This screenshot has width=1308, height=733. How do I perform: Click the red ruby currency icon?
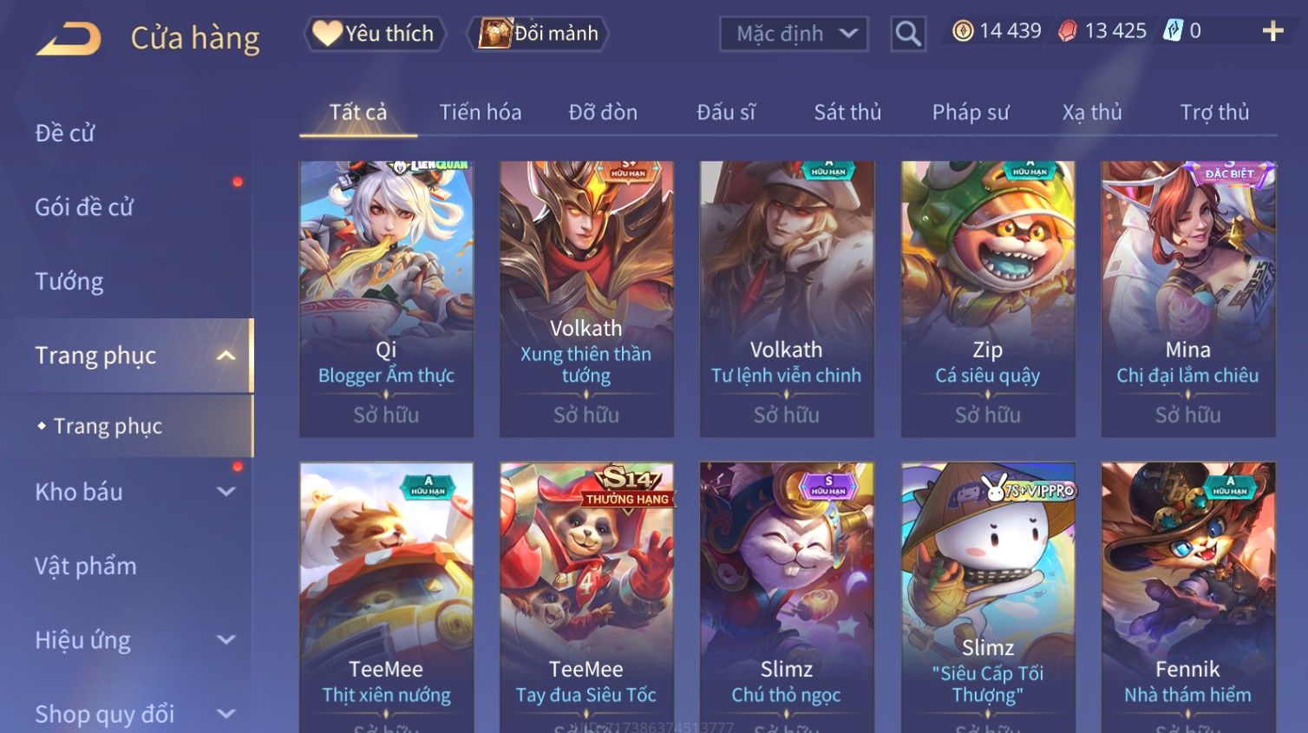coord(1068,31)
